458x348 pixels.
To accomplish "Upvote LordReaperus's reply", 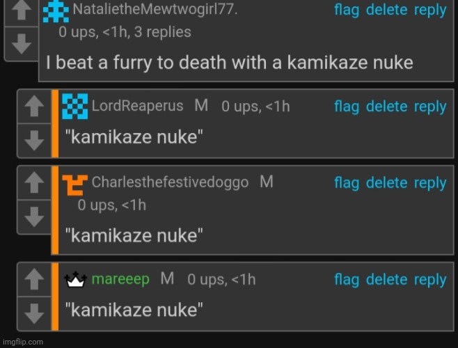I will (x=34, y=106).
